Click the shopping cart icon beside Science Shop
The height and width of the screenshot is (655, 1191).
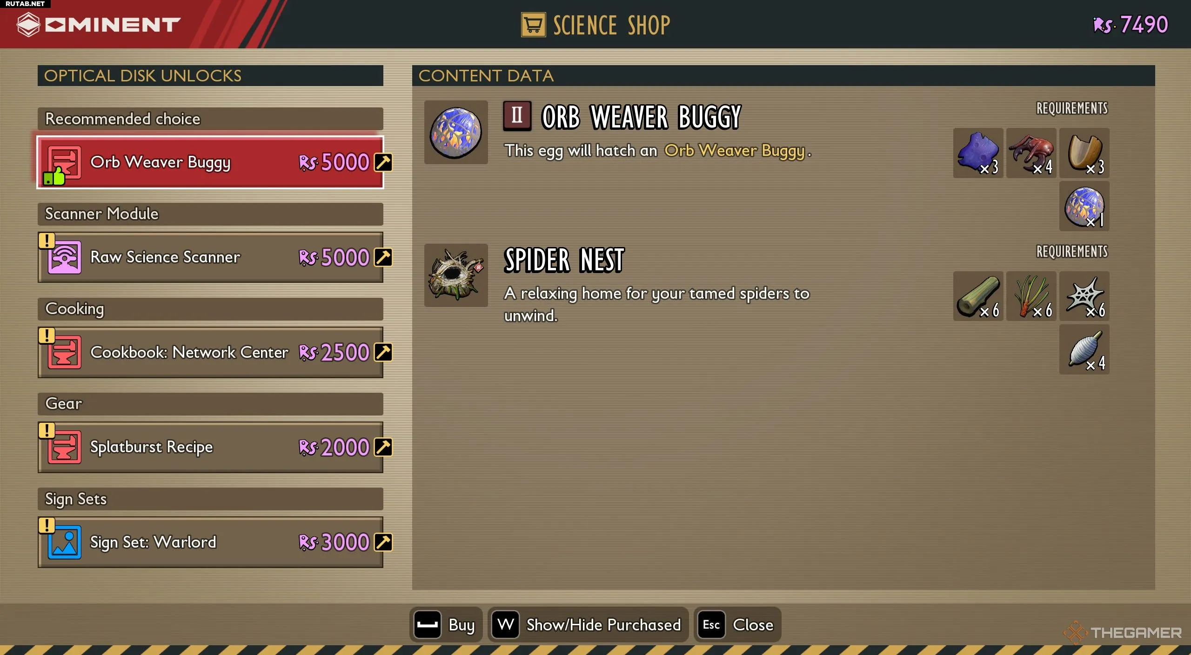tap(533, 25)
